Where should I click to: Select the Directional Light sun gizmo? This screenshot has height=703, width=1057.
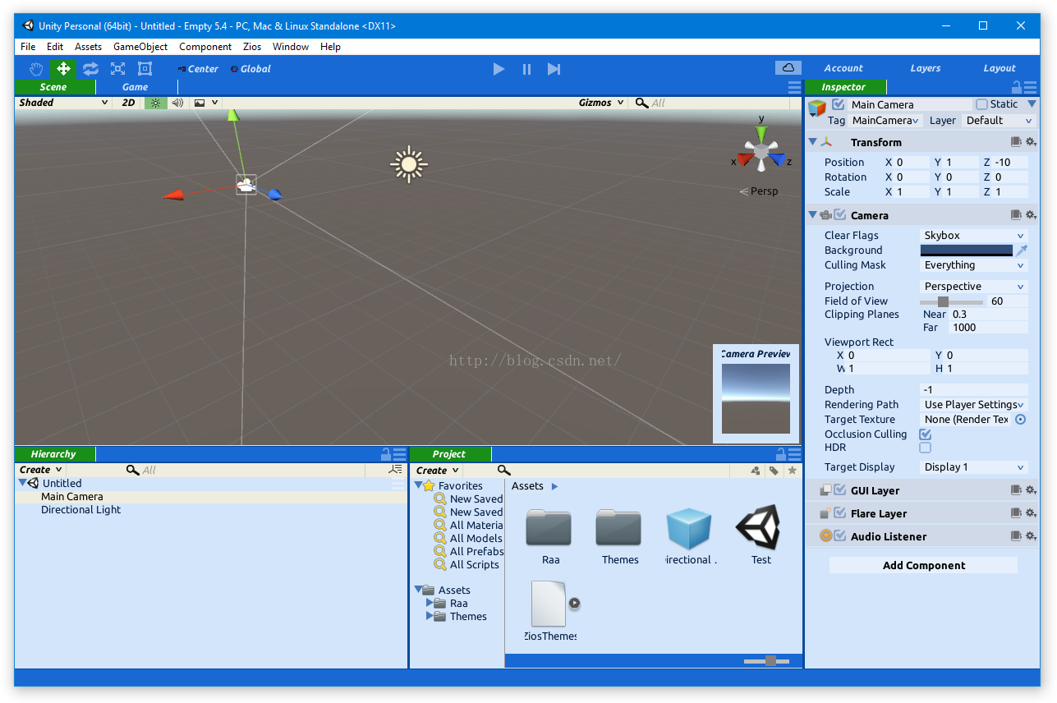click(409, 164)
